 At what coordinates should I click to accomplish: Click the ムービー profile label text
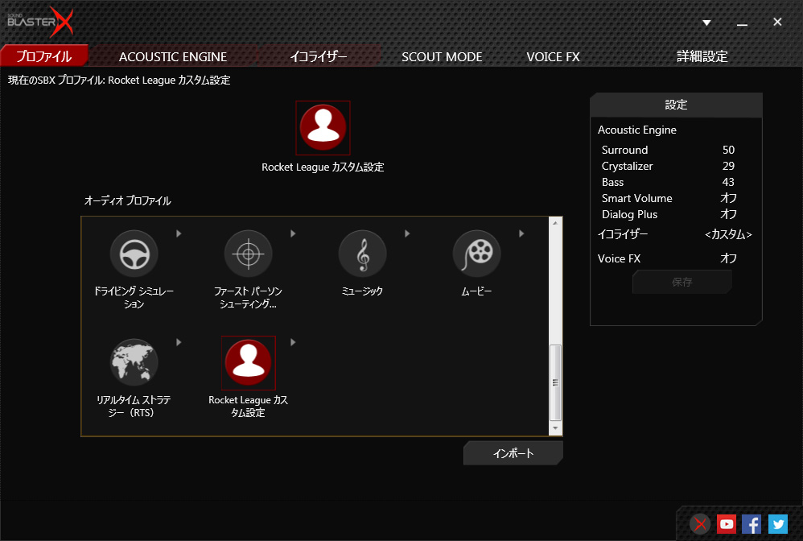tap(477, 291)
